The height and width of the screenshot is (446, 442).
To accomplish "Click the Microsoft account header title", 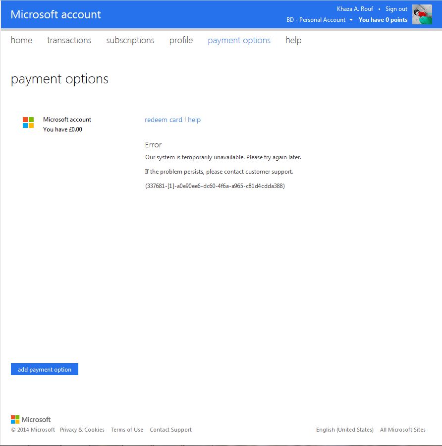I will (x=55, y=14).
